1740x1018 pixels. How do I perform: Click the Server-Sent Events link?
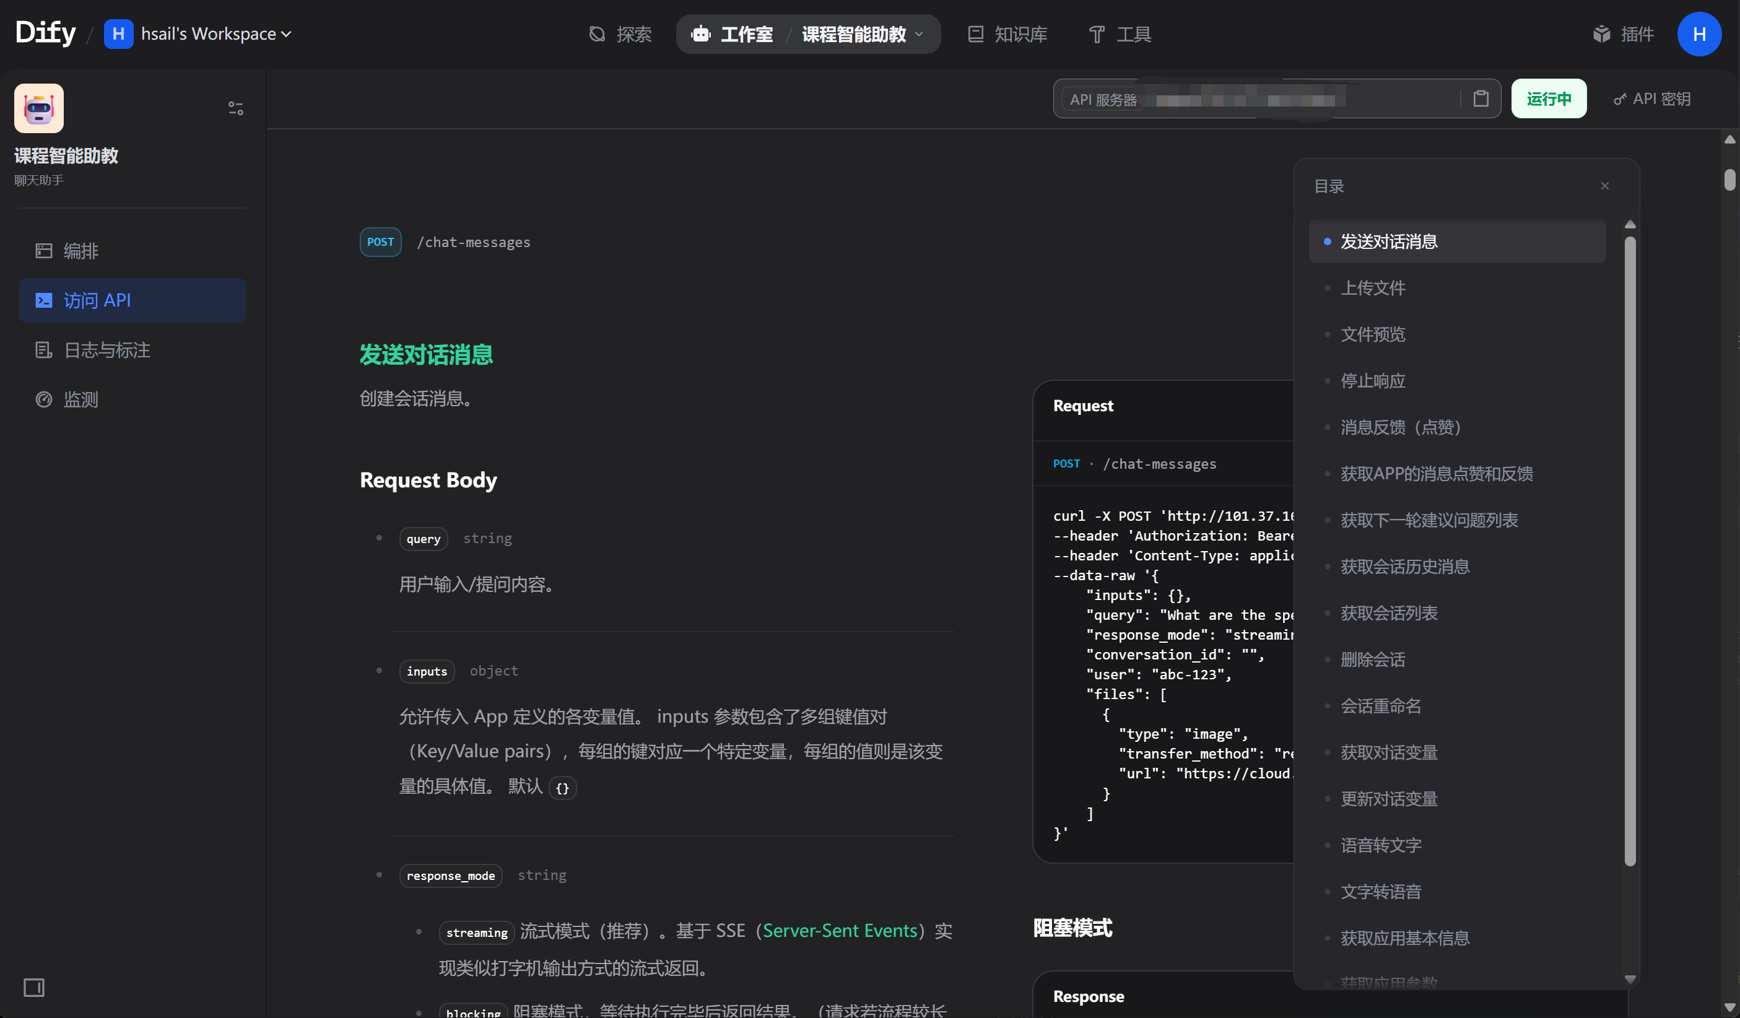840,930
